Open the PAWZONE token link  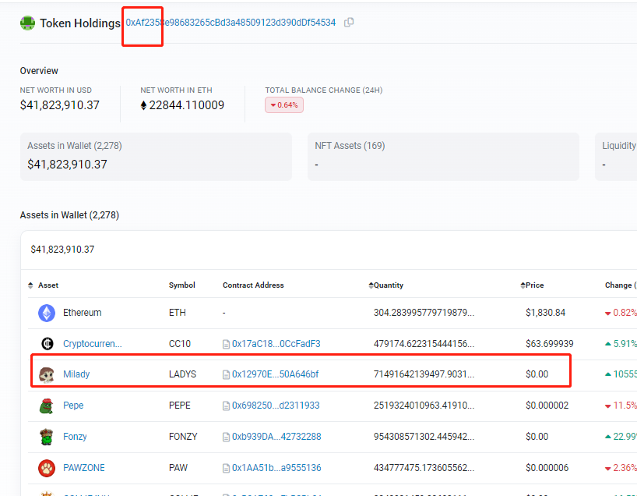(83, 468)
